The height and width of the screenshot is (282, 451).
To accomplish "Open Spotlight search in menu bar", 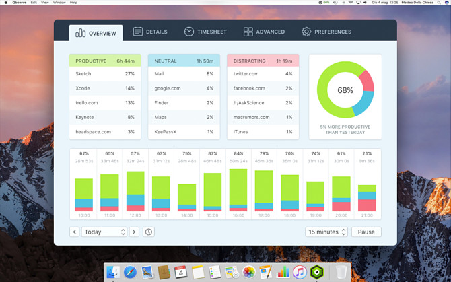I will click(x=439, y=2).
